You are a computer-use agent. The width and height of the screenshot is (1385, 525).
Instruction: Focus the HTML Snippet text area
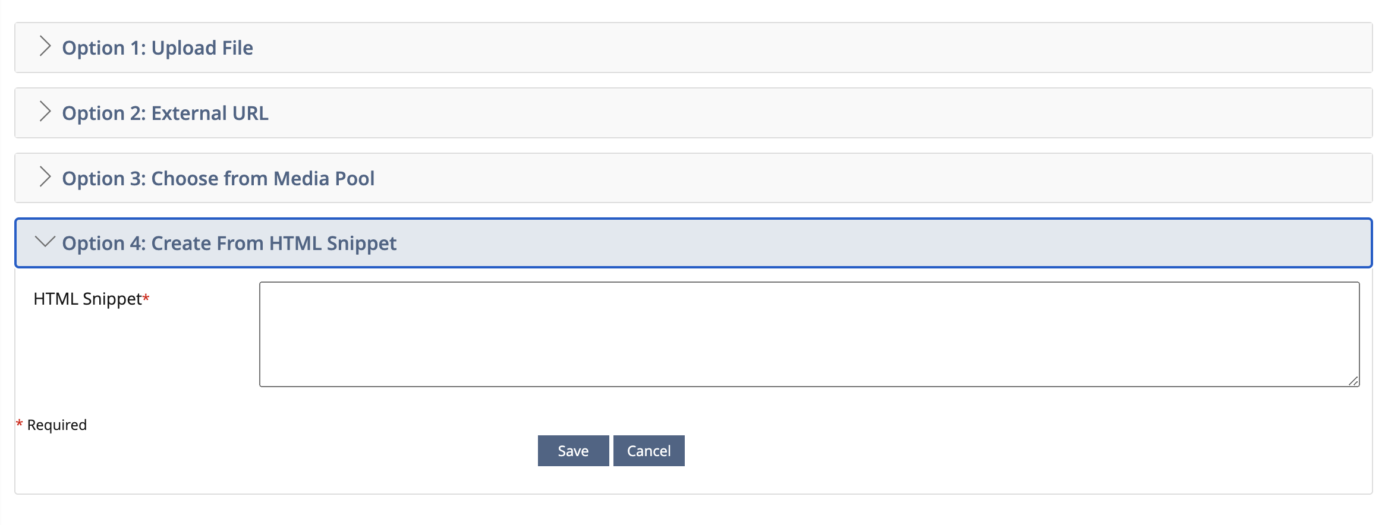(x=809, y=334)
